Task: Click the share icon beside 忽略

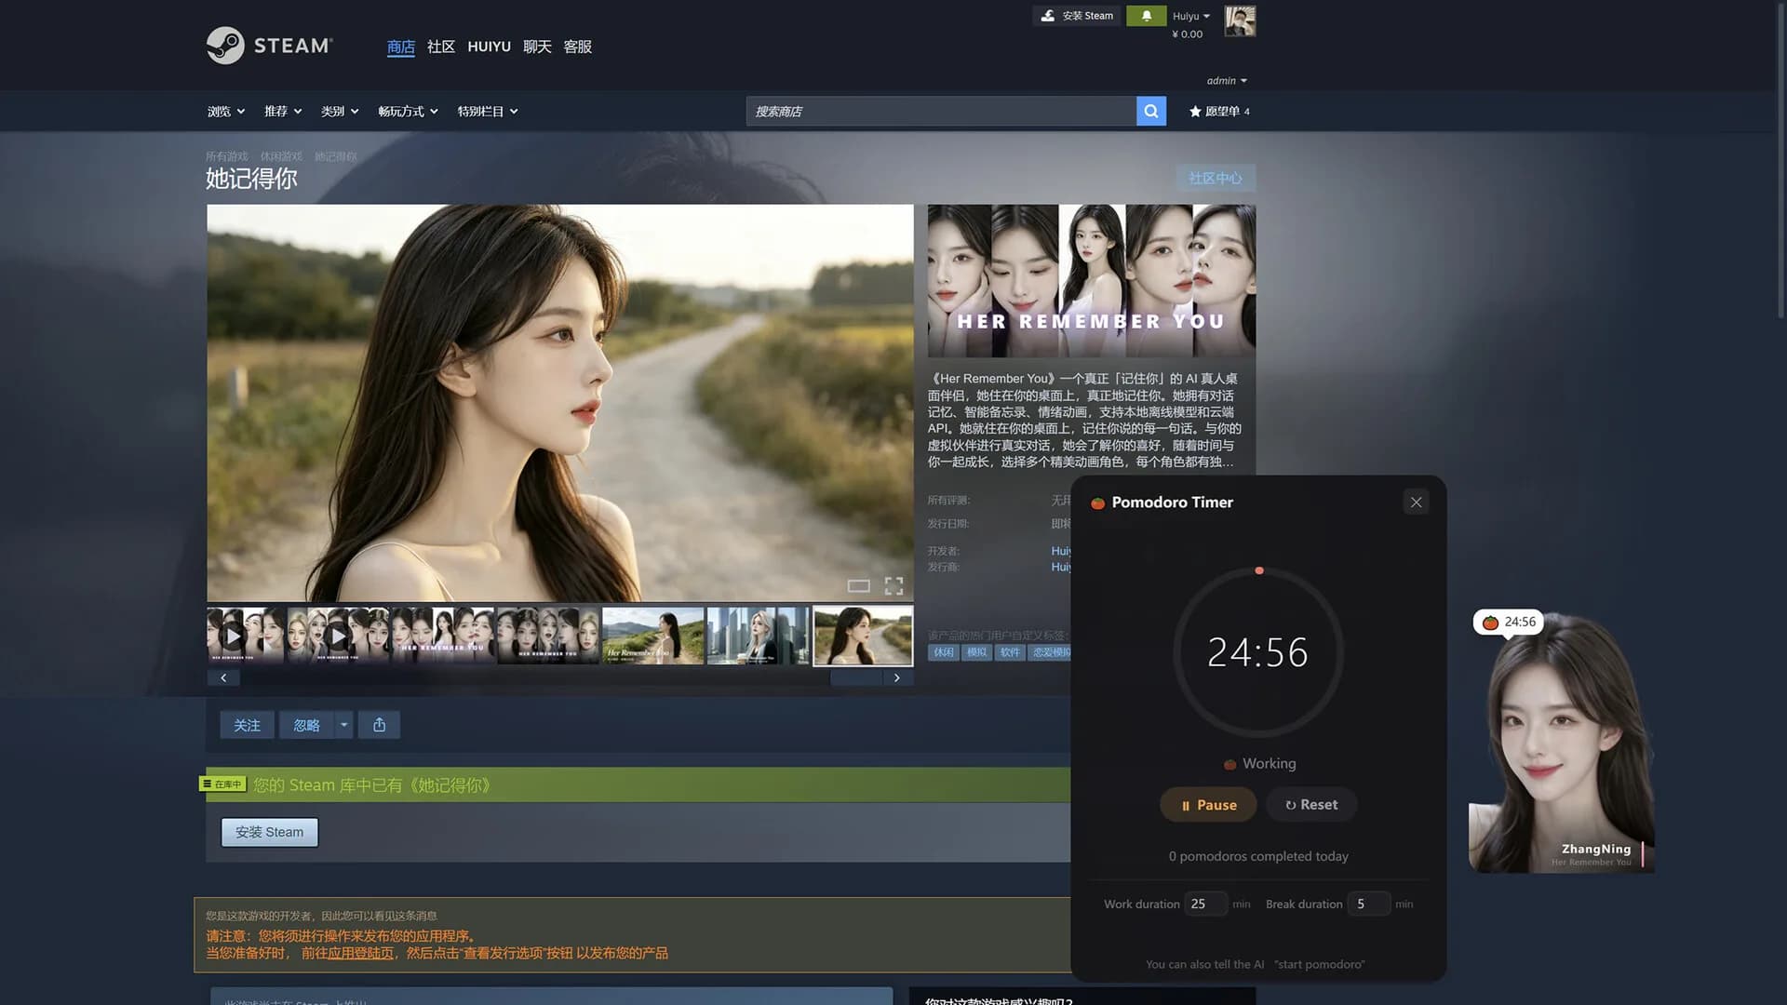Action: [x=380, y=725]
